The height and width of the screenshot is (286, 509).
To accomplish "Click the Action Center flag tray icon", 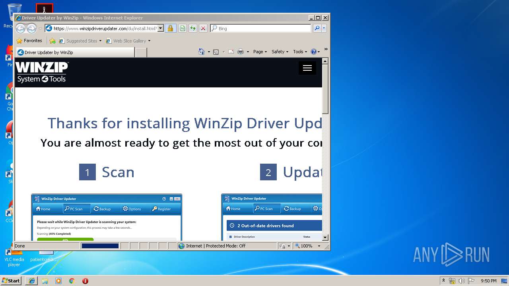I will (x=471, y=281).
